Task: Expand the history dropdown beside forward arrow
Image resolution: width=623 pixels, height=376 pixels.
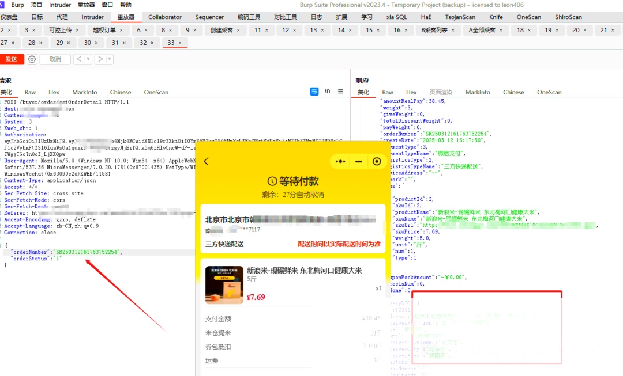Action: coord(109,59)
